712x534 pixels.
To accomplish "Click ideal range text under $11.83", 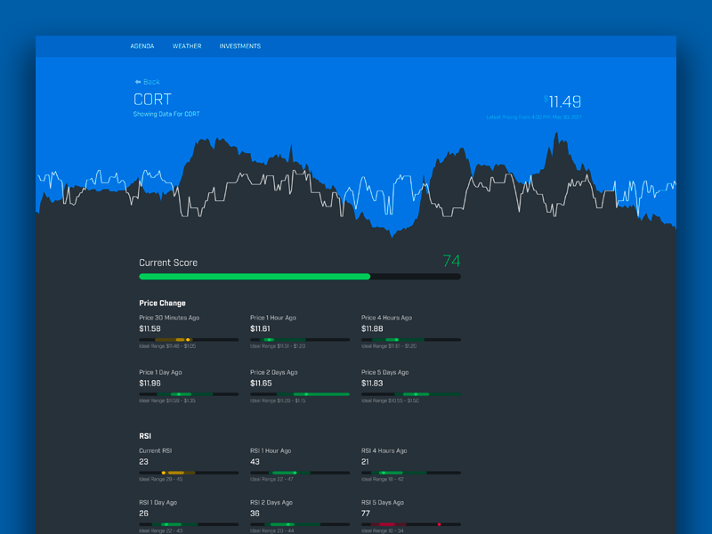I will point(390,401).
